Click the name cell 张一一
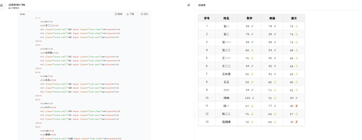This screenshot has width=362, height=140. 227,42
